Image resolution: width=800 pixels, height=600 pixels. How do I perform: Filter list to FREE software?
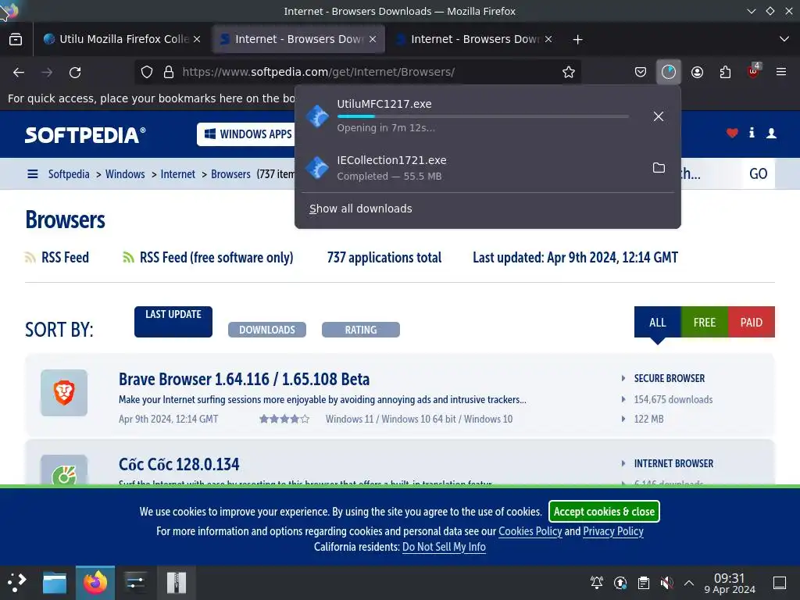click(704, 322)
